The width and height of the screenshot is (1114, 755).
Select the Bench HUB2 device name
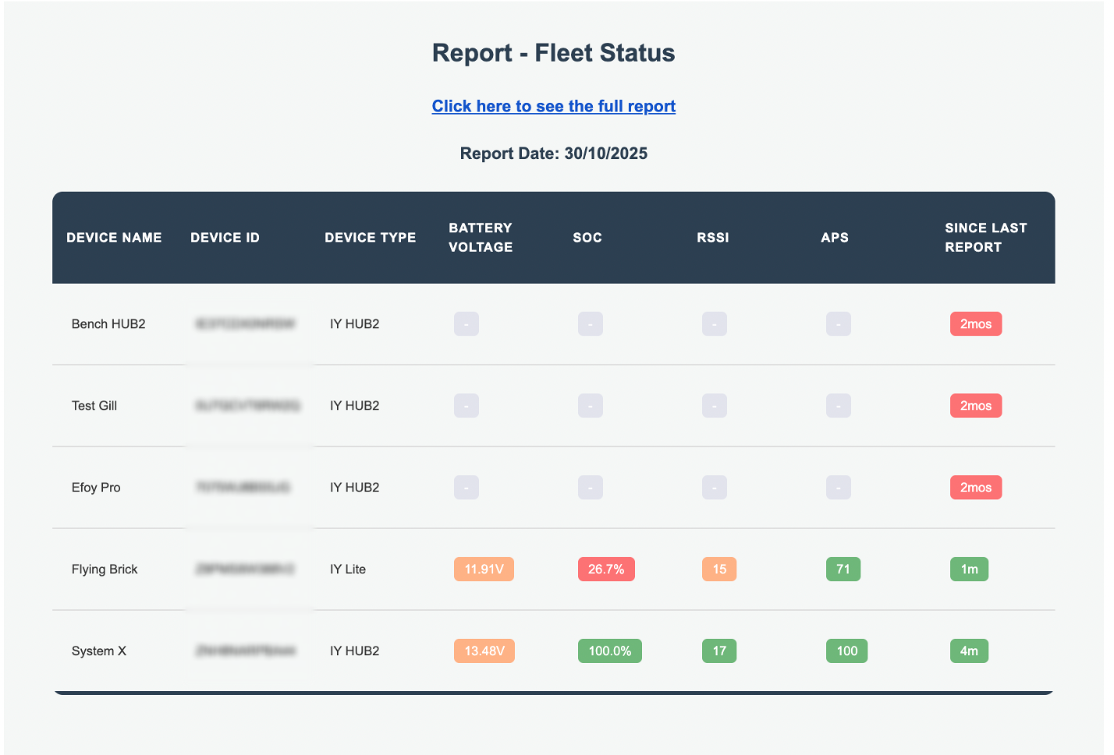108,324
